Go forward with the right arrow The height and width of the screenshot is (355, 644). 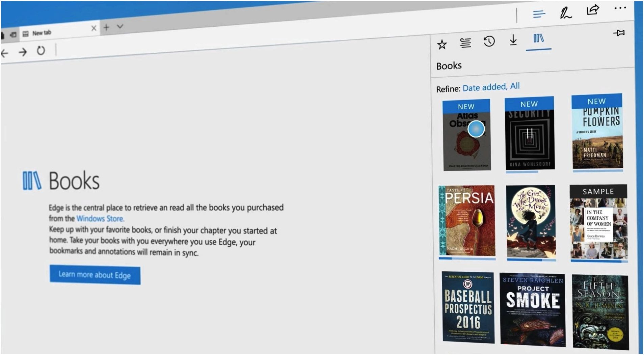pos(23,52)
